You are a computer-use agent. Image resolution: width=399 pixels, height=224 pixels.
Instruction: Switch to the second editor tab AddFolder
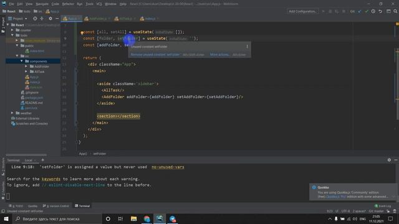97,19
